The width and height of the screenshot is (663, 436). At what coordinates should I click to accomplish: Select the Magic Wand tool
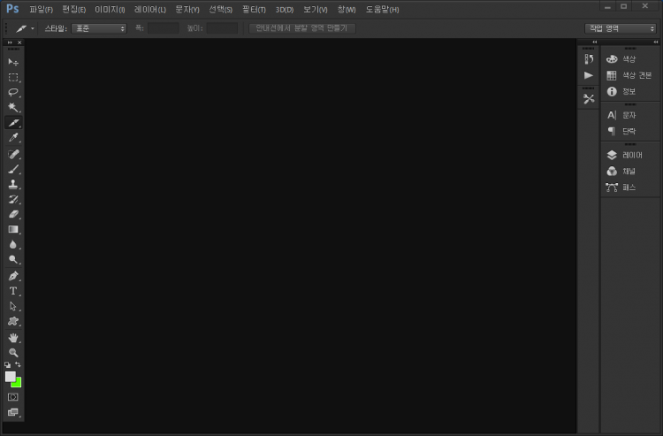pos(13,107)
